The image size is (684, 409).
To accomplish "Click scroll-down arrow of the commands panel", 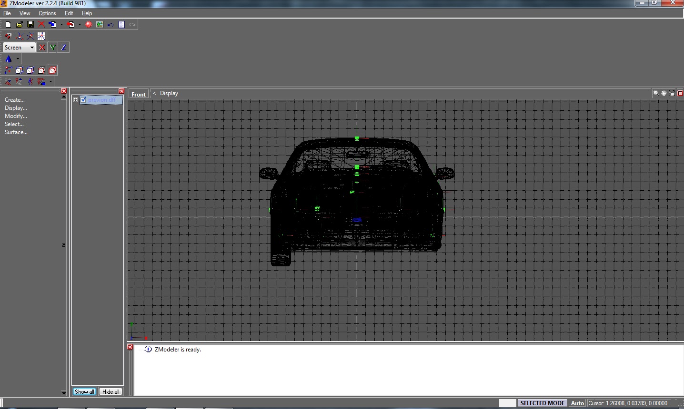I will [64, 393].
